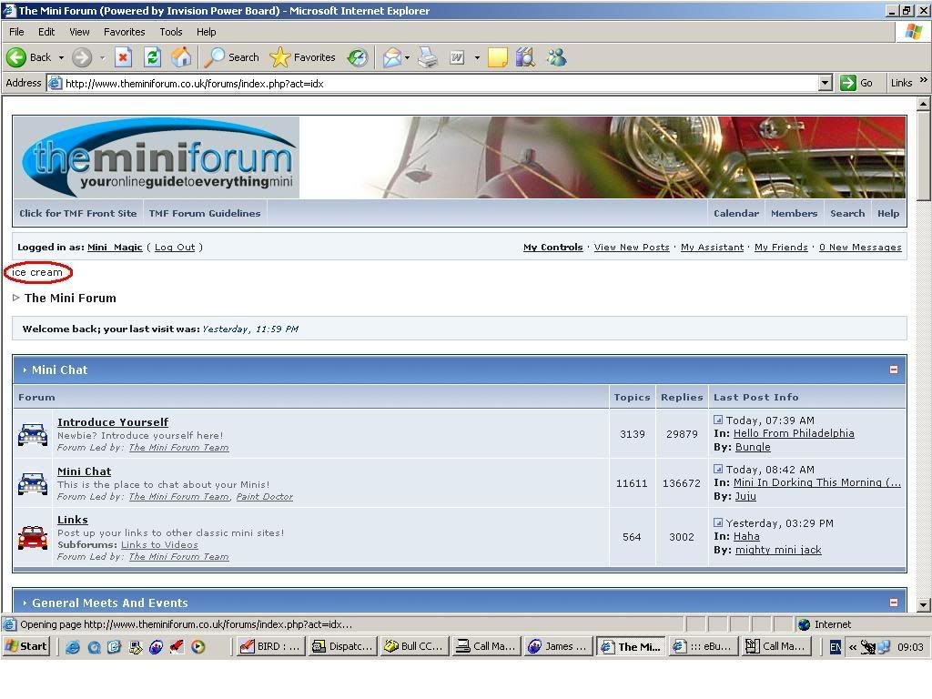Click the Mail envelope toolbar icon

tap(391, 57)
